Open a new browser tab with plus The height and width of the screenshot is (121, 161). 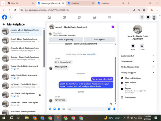(x=129, y=3)
